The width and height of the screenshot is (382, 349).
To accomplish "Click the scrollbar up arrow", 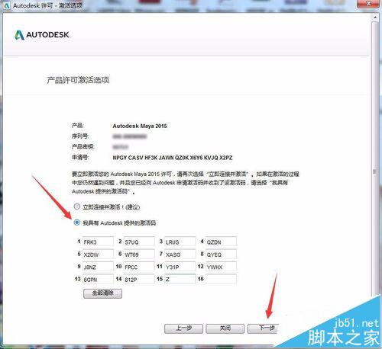I will [x=375, y=18].
